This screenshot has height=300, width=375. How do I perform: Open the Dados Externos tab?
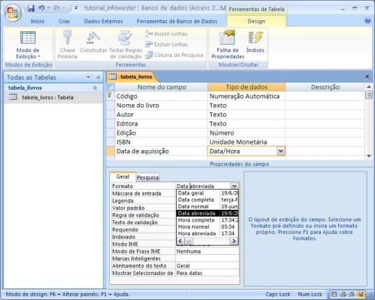coord(103,22)
